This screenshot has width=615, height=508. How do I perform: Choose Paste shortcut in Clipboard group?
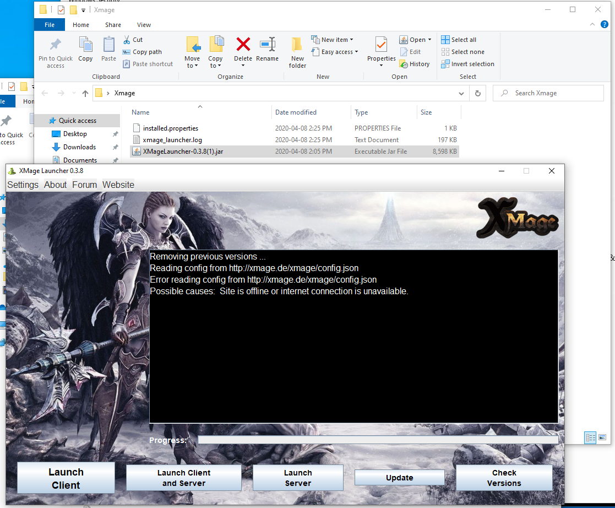point(148,64)
